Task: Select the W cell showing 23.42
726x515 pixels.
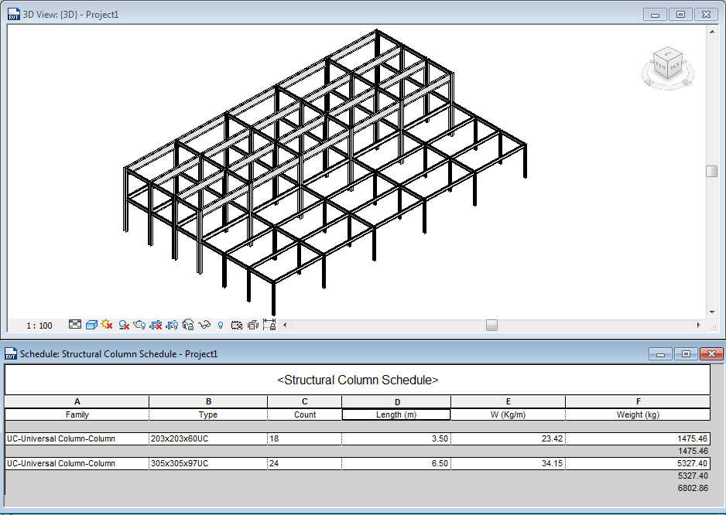Action: coord(508,438)
